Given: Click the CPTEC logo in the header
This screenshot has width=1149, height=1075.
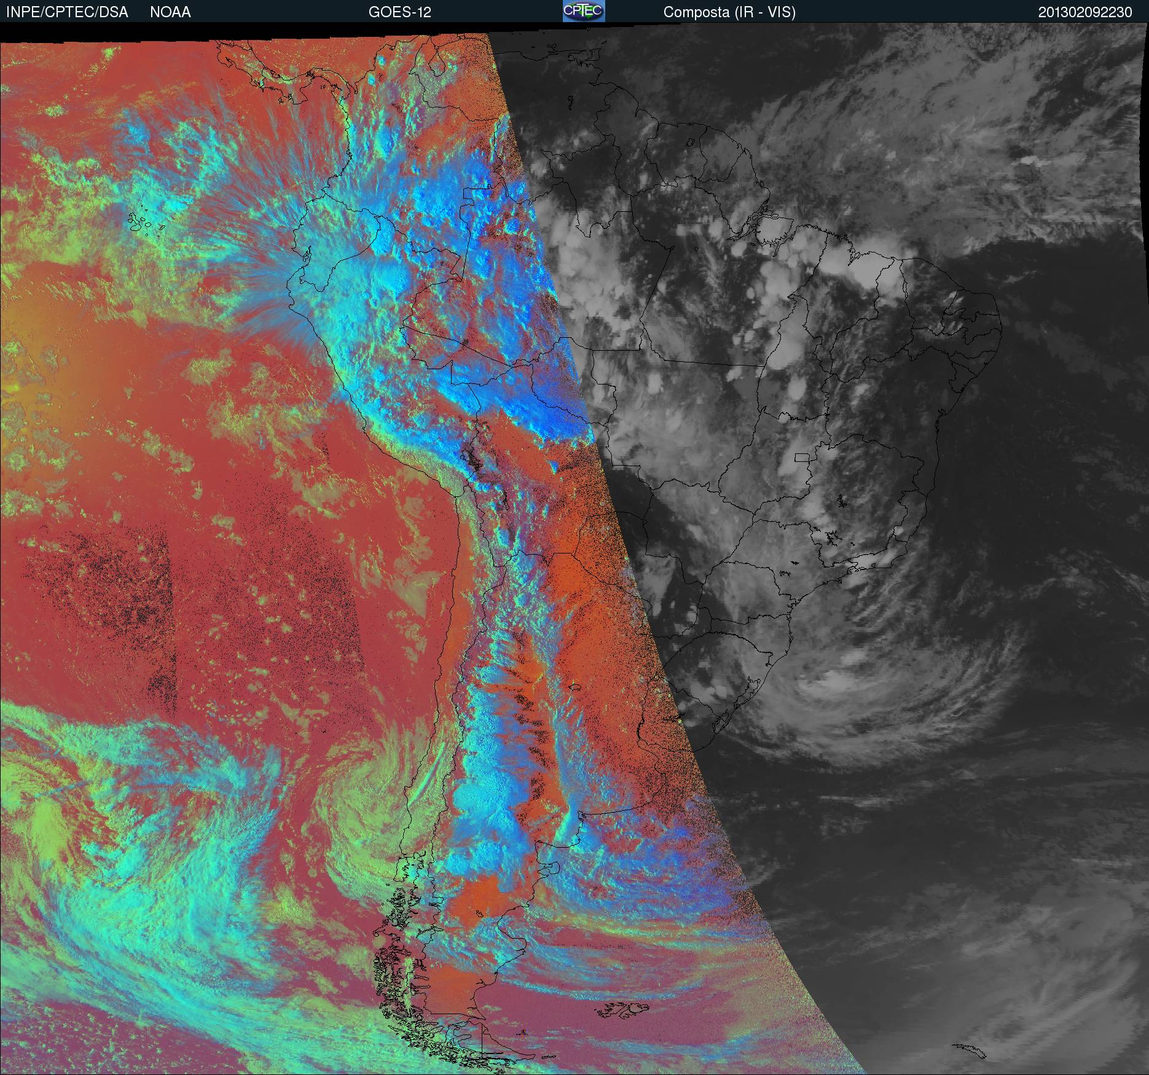Looking at the screenshot, I should click(x=584, y=11).
